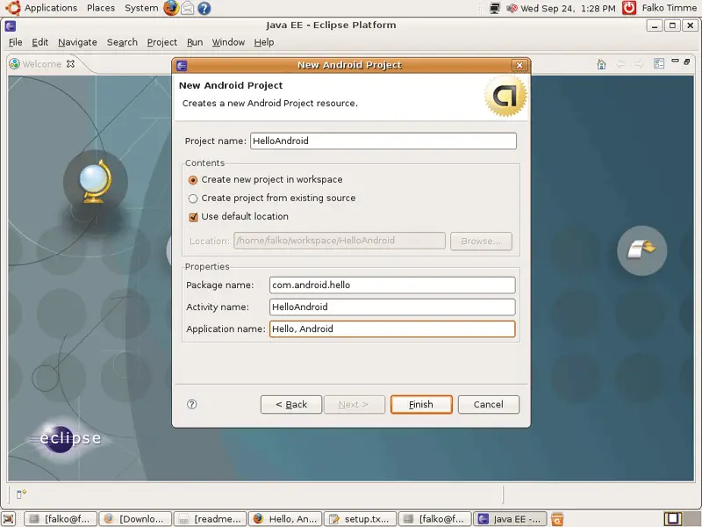Close the New Android Project dialog
The height and width of the screenshot is (527, 702).
click(x=519, y=65)
